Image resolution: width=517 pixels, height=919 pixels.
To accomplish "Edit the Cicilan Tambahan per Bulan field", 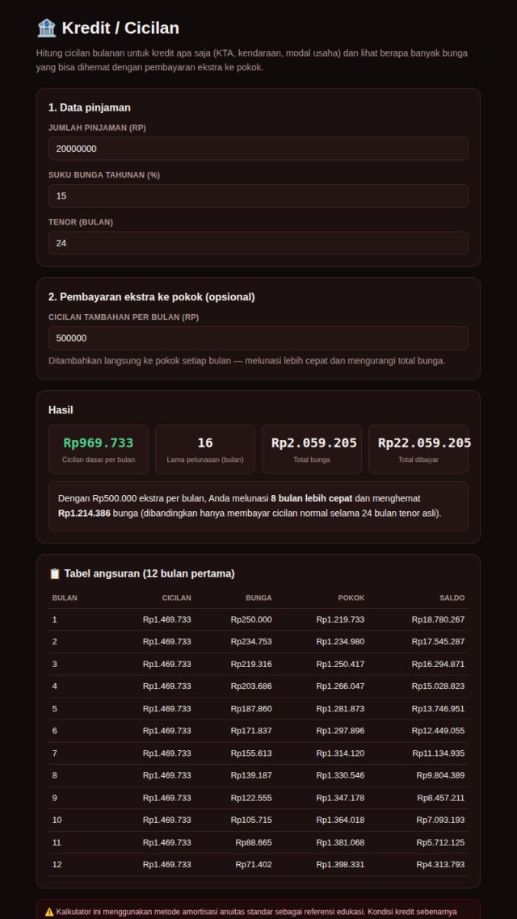I will coord(258,338).
